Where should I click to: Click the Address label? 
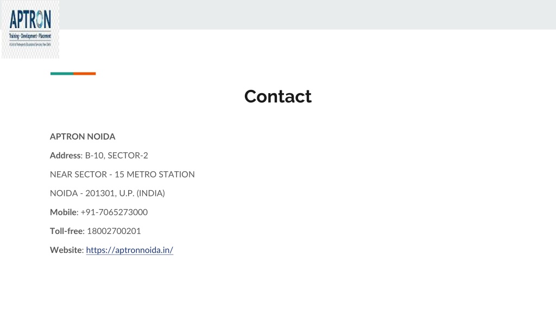[x=65, y=155]
